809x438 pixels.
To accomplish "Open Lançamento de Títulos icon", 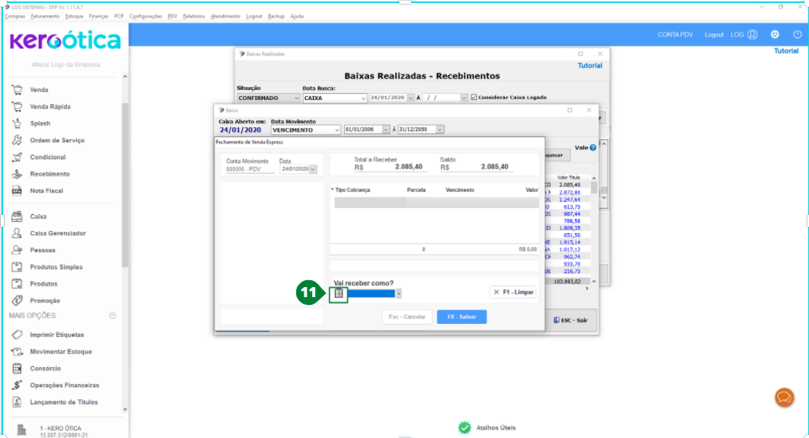I will 17,402.
